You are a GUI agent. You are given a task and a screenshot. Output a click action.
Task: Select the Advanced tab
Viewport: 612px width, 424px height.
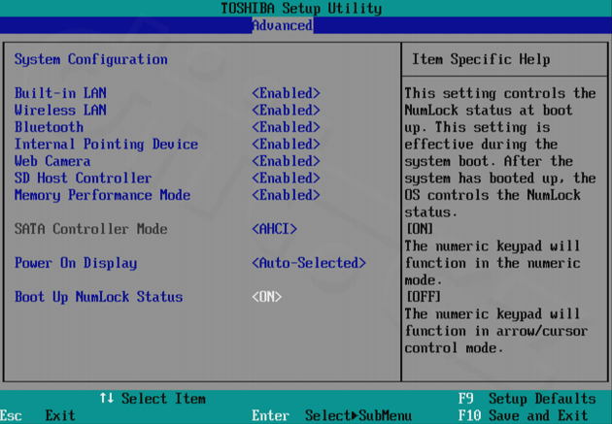(x=282, y=25)
